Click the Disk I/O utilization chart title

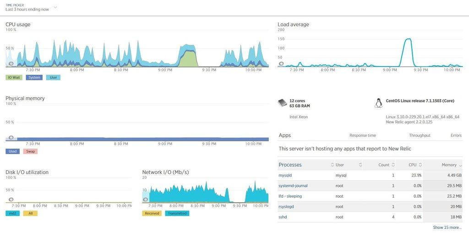[27, 172]
